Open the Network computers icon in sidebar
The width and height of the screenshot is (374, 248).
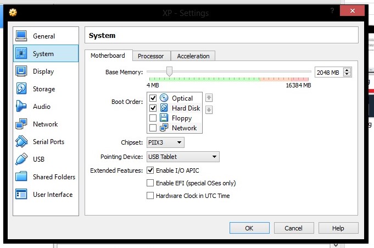[x=21, y=124]
